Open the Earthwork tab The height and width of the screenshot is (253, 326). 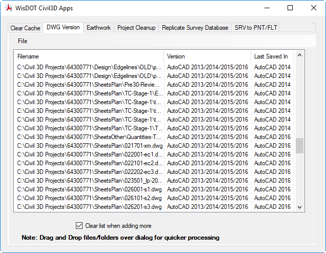[98, 28]
